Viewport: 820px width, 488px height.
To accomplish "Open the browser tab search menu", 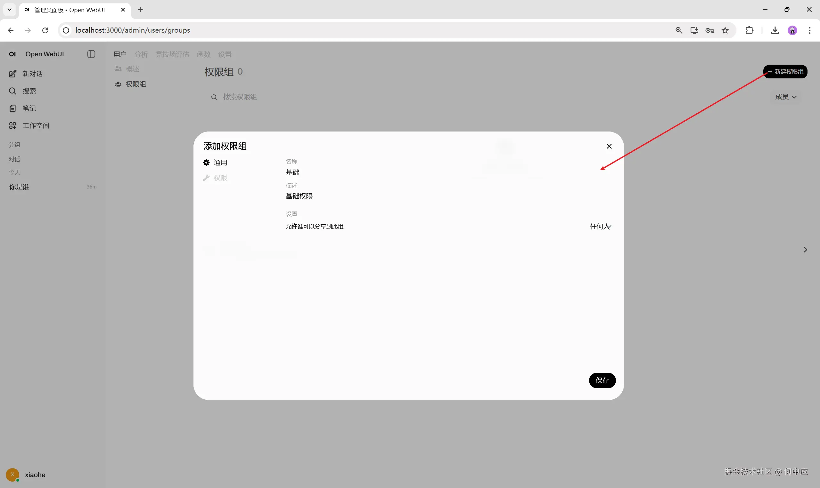I will click(x=10, y=10).
